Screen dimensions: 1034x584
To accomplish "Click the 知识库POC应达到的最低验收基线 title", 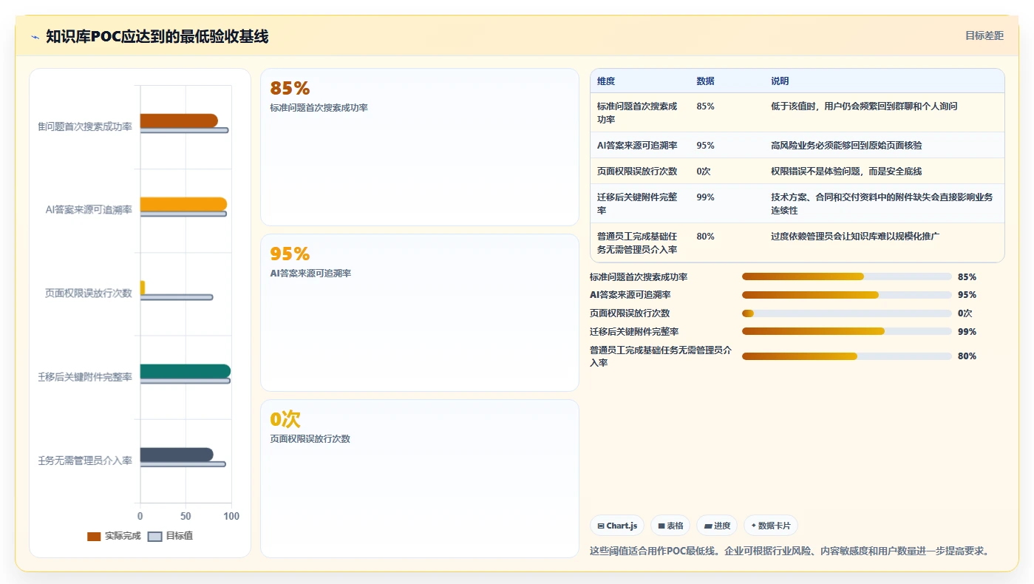I will (x=157, y=36).
